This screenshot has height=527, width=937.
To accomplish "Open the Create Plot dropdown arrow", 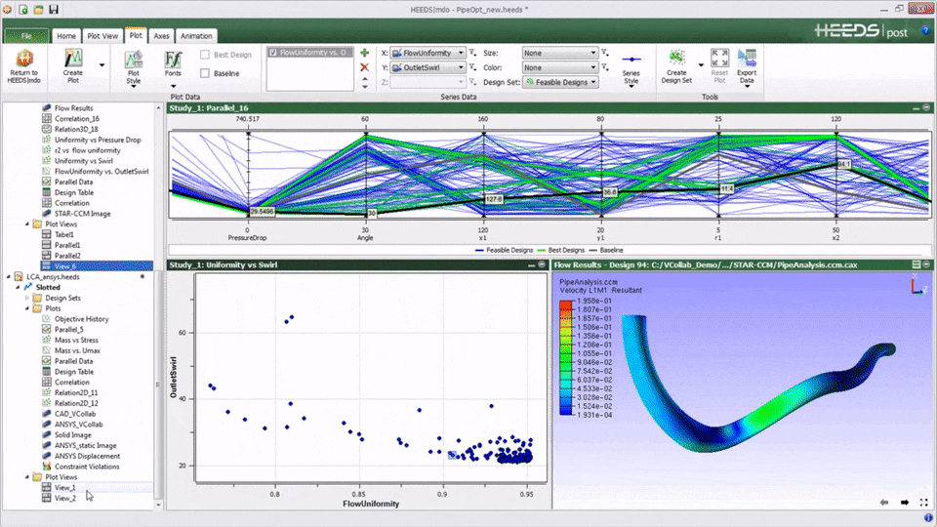I will point(102,64).
